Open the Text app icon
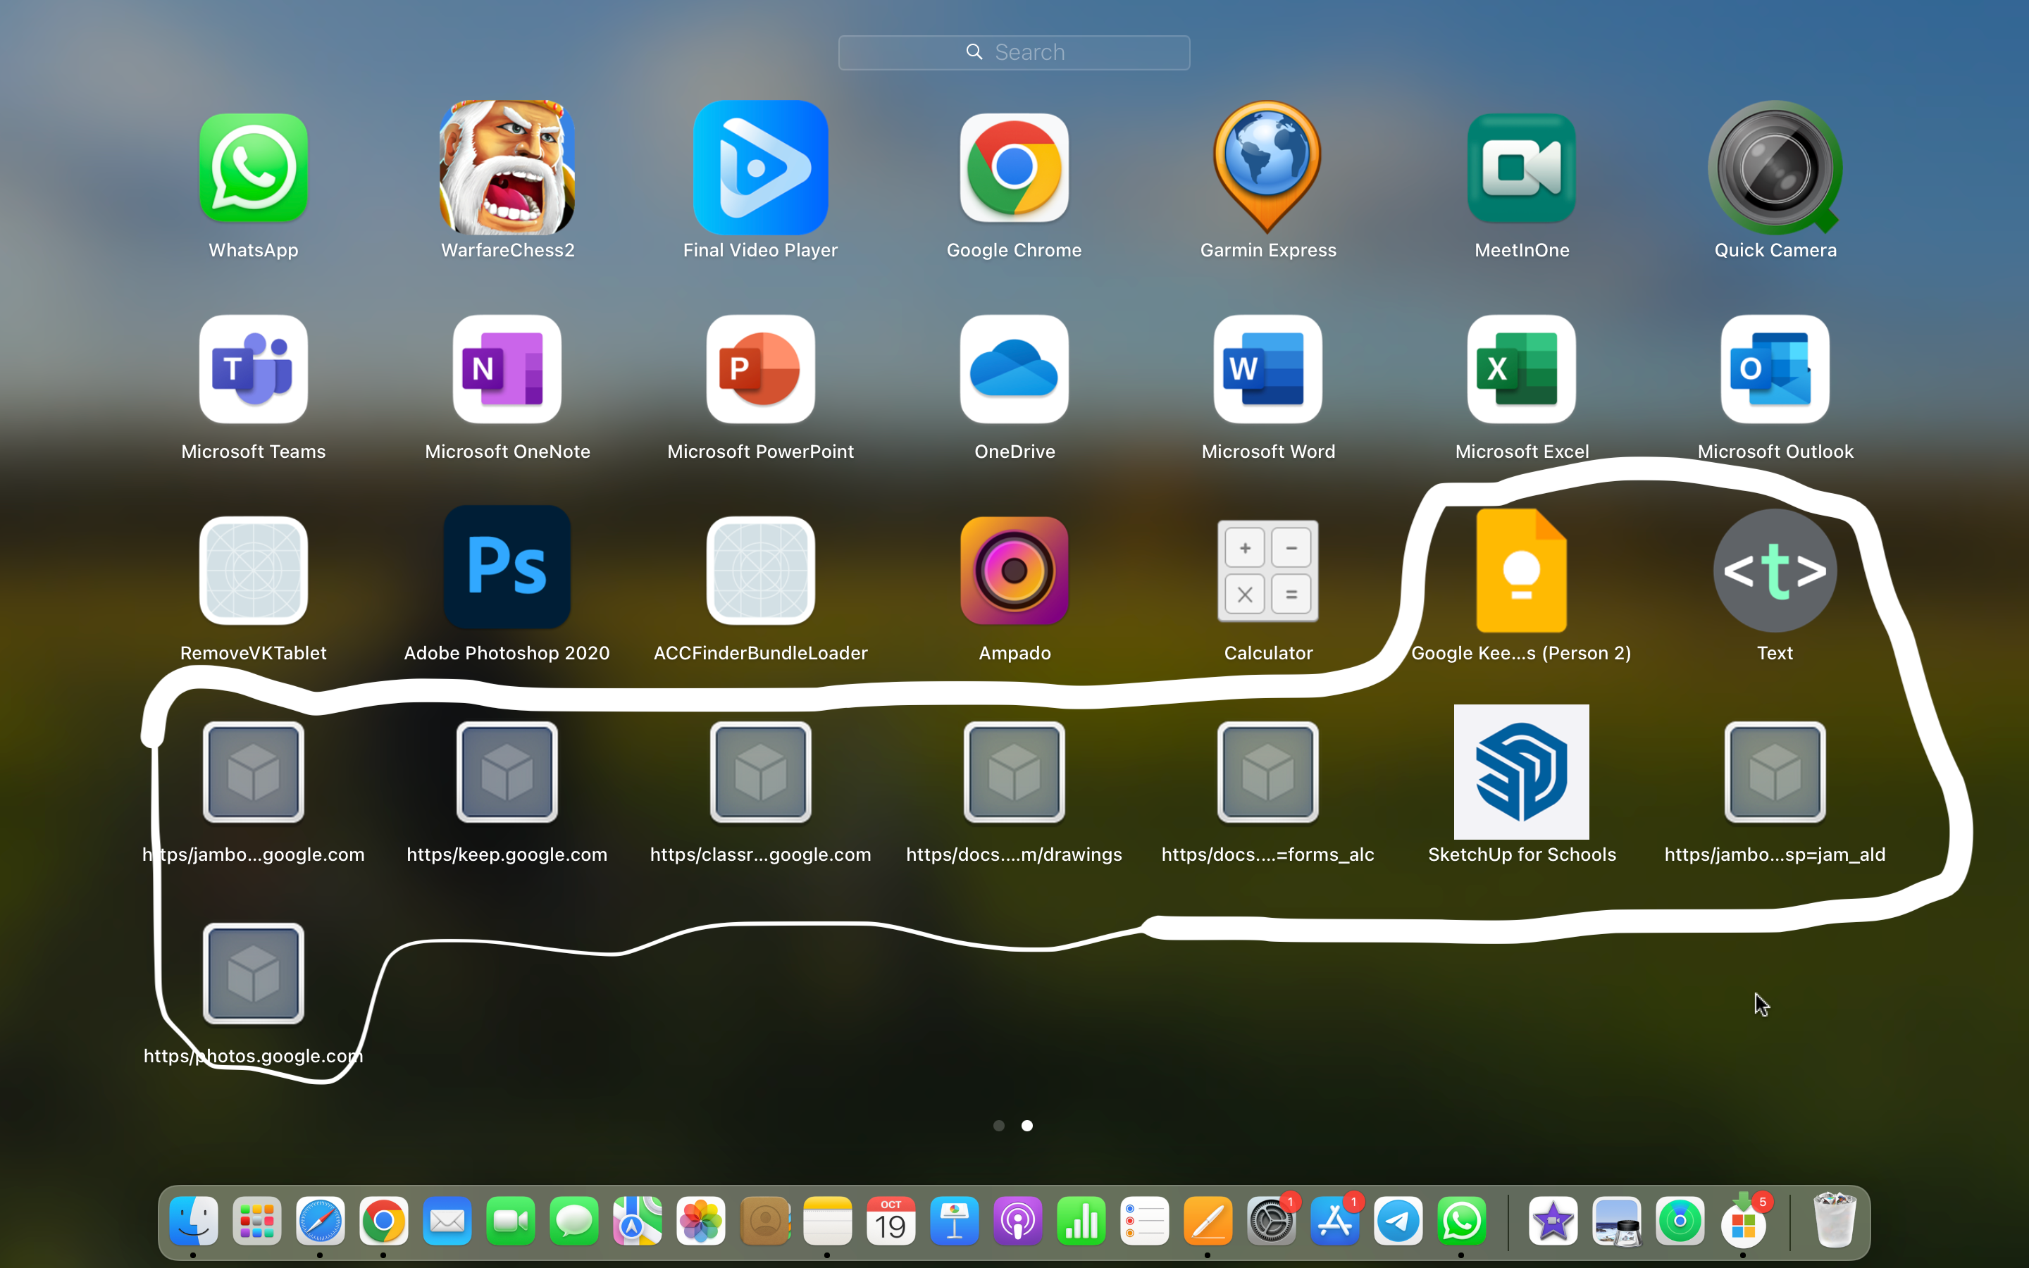The image size is (2029, 1268). pyautogui.click(x=1775, y=571)
